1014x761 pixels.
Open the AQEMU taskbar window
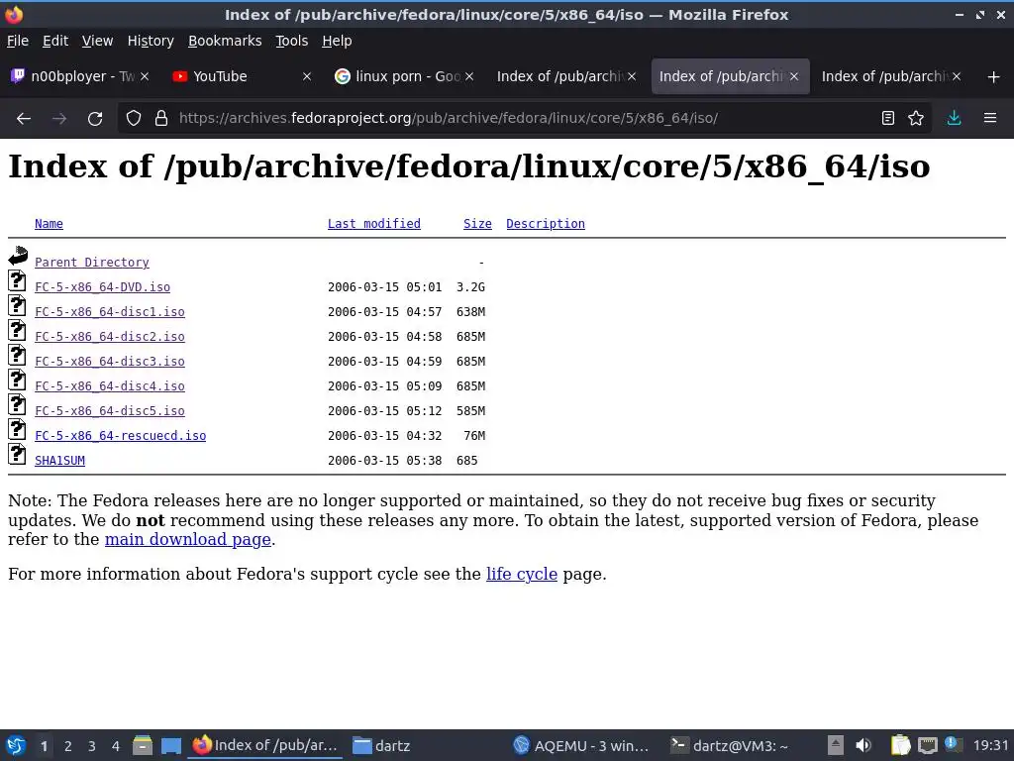[x=580, y=745]
